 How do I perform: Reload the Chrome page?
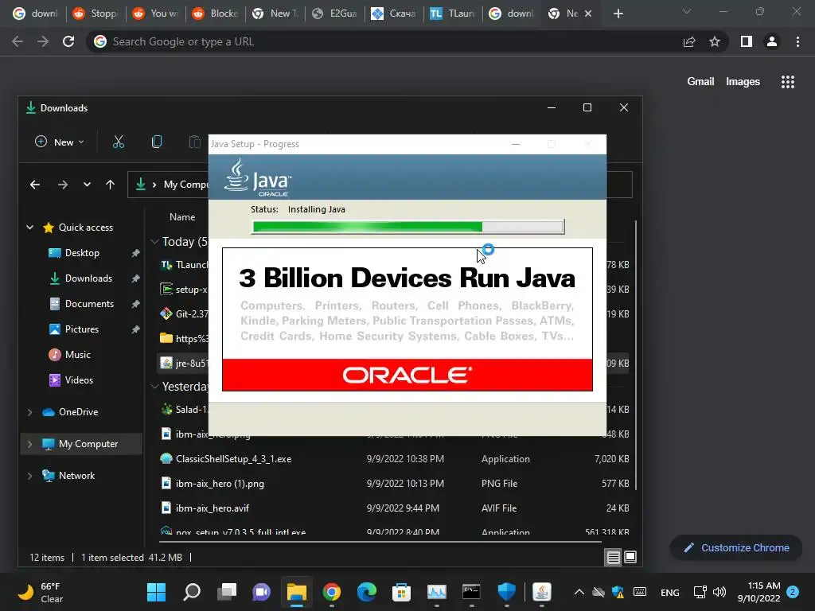(68, 41)
